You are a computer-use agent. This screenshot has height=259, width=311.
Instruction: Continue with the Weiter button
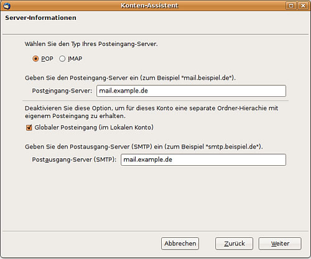tap(280, 243)
